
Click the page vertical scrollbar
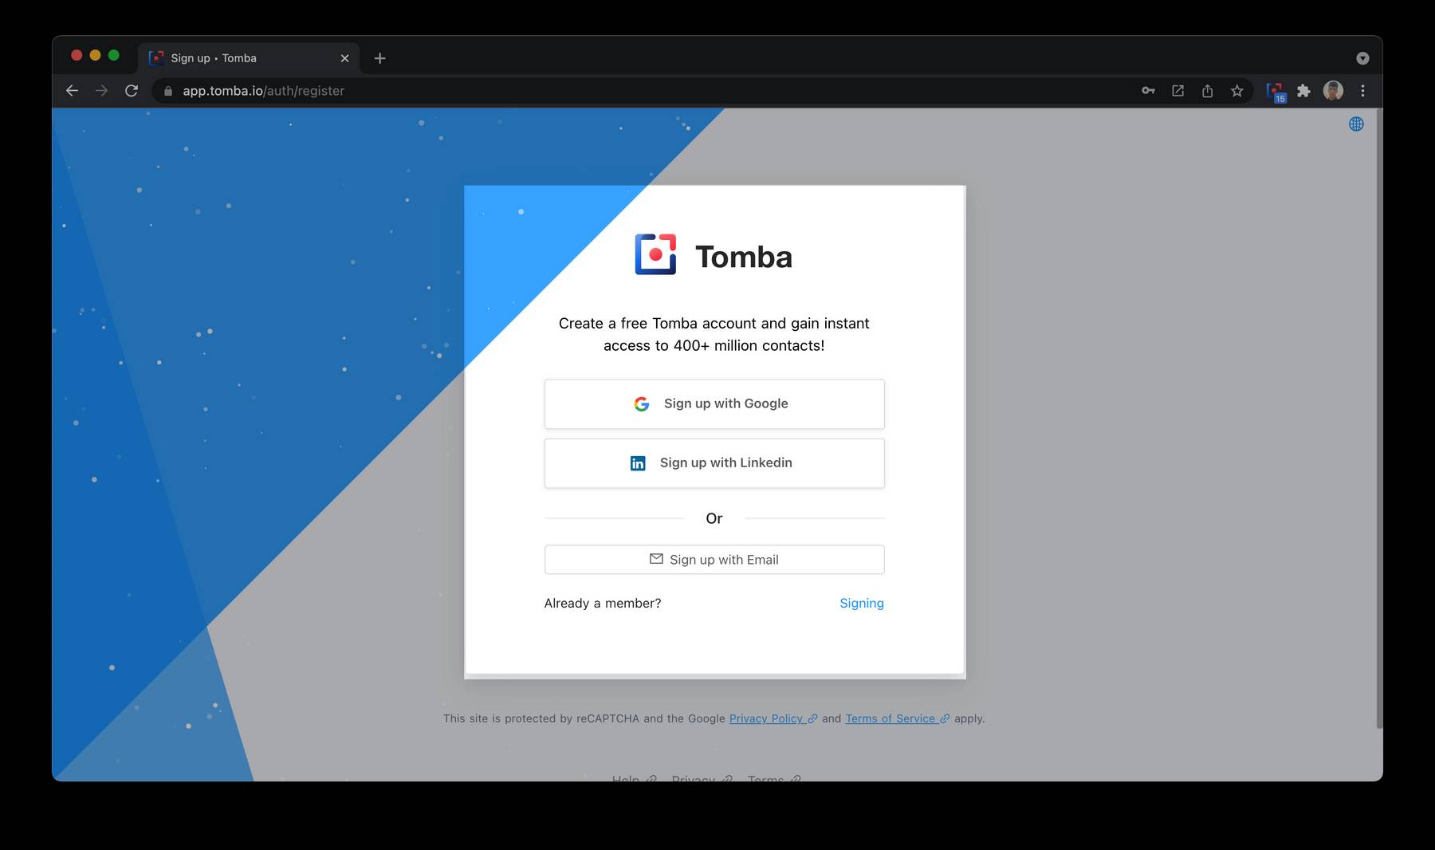1379,419
